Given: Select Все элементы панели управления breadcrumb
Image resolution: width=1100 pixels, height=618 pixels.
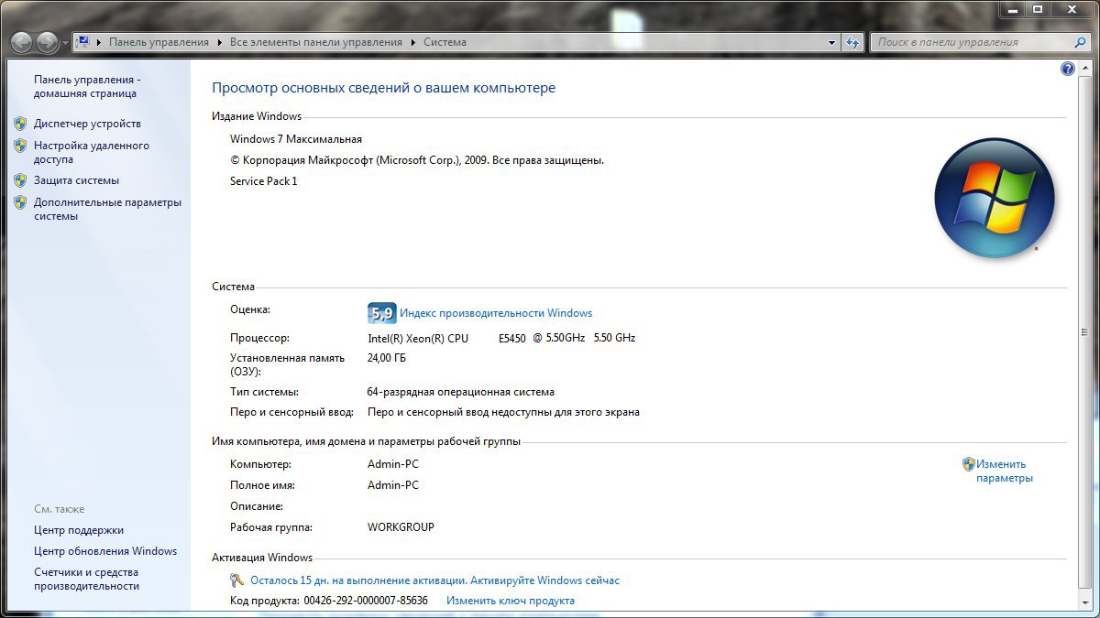Looking at the screenshot, I should click(316, 42).
